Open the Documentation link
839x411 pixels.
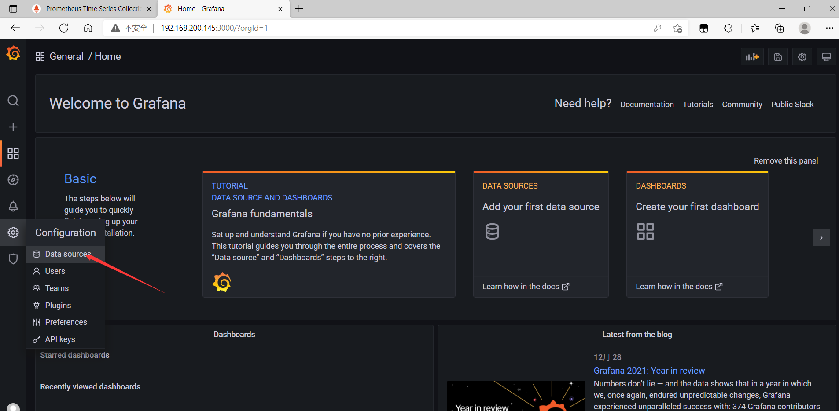click(647, 105)
